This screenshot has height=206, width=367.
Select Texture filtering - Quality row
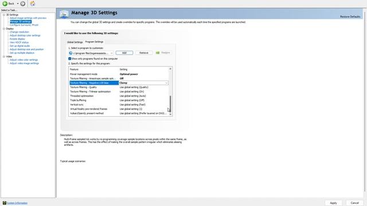[119, 87]
